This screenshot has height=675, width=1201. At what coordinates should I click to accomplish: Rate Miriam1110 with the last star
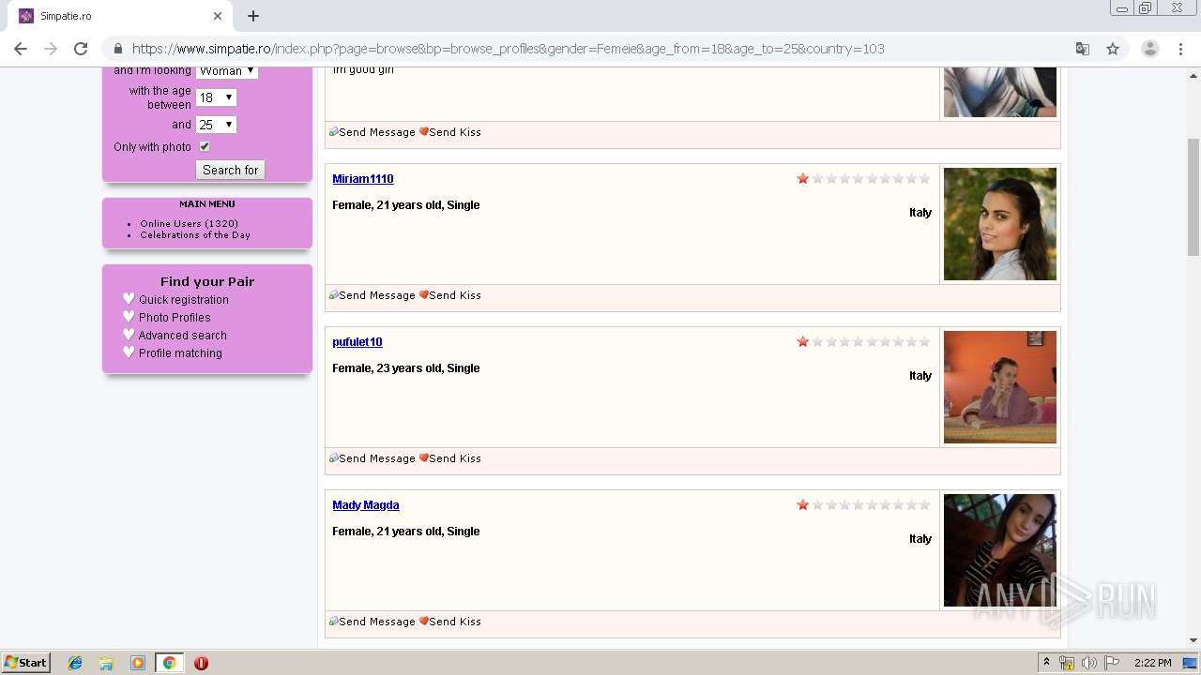[x=924, y=178]
